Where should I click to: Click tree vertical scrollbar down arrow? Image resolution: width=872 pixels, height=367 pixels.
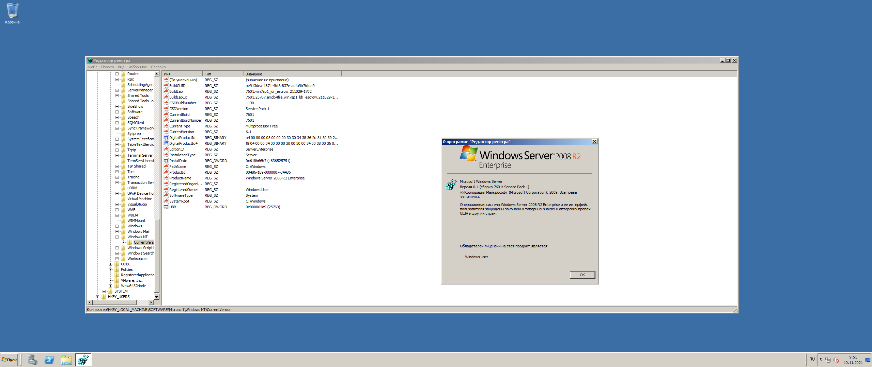pos(157,297)
